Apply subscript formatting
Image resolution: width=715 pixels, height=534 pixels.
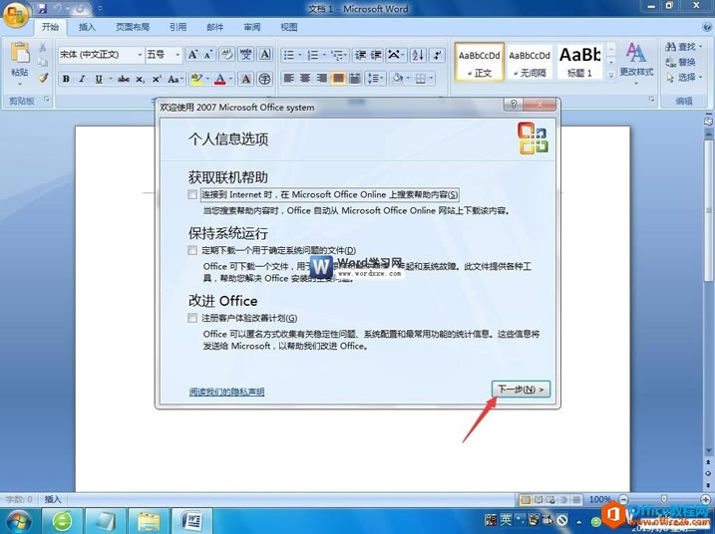coord(140,79)
